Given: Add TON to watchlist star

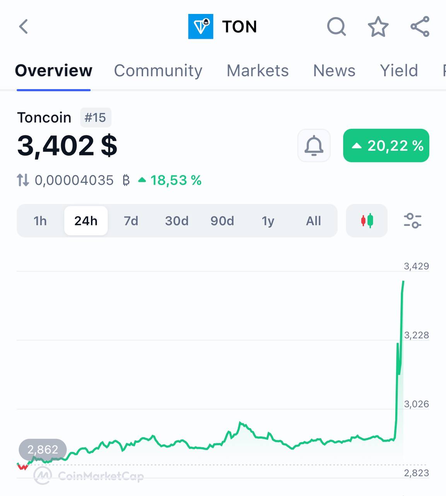Looking at the screenshot, I should coord(378,27).
